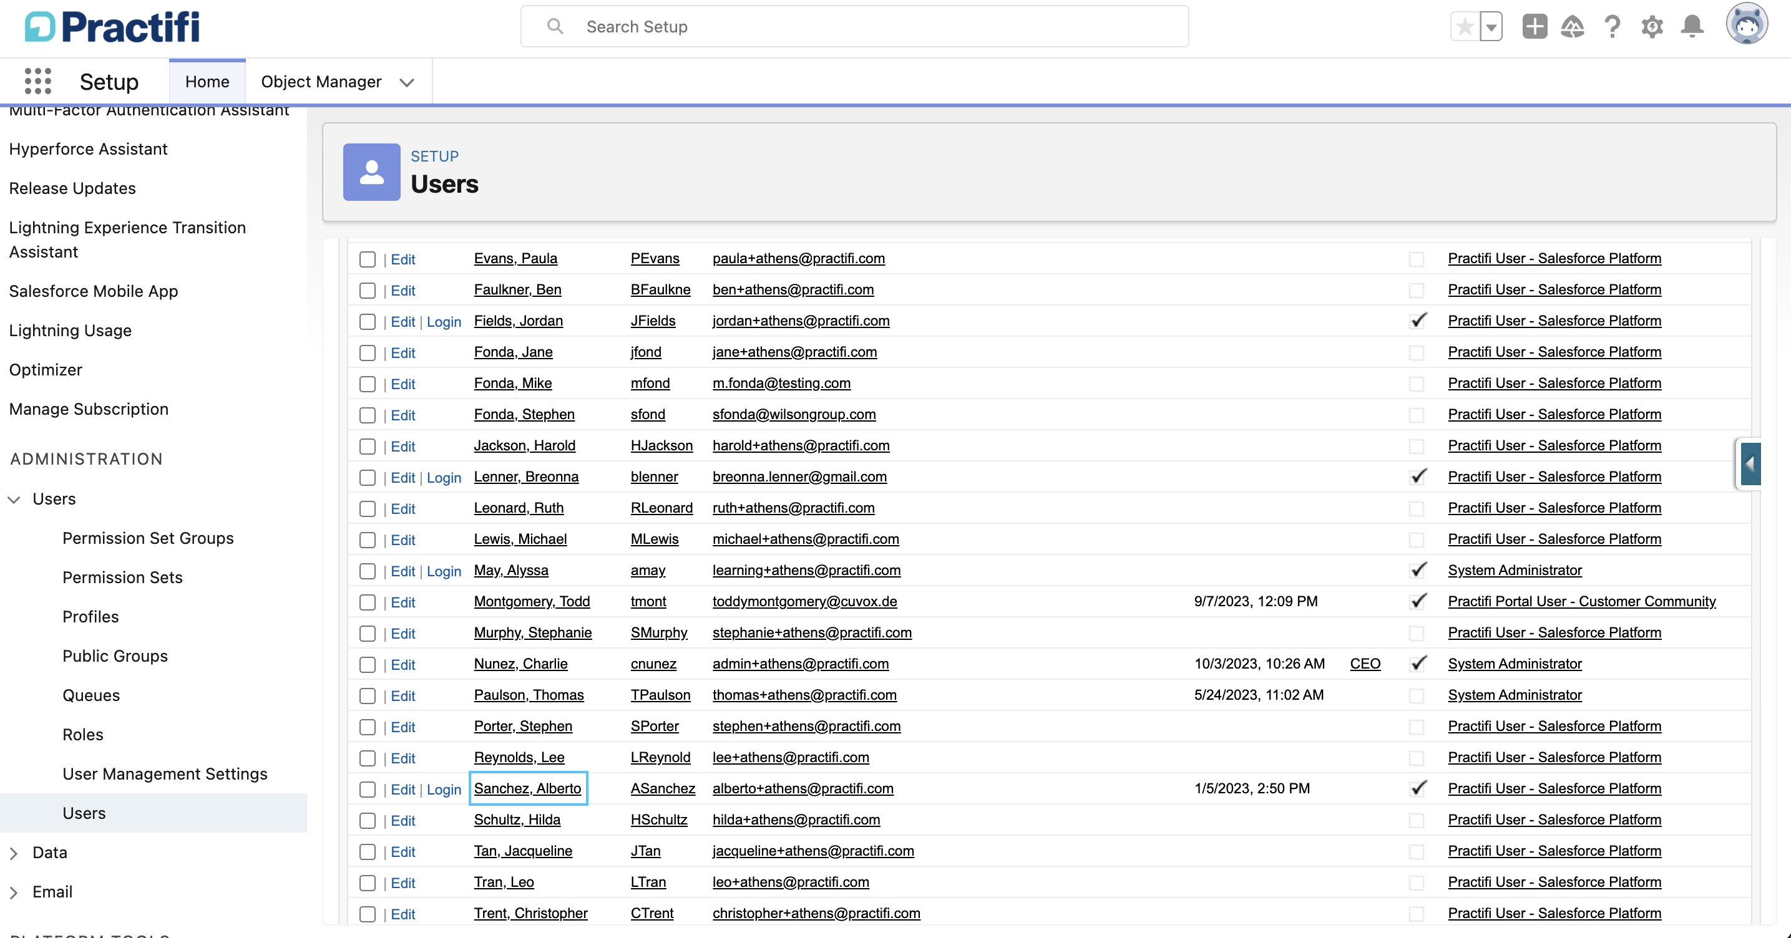The image size is (1791, 938).
Task: Collapse the Users tree section
Action: pos(14,499)
